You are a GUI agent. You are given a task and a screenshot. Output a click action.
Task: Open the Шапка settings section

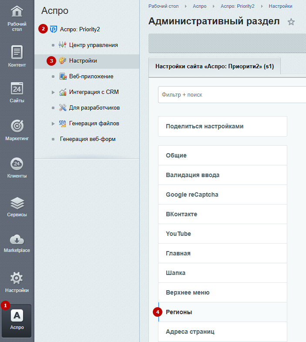pyautogui.click(x=222, y=273)
